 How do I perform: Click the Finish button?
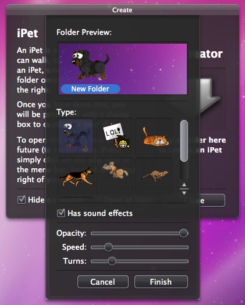[x=161, y=282]
